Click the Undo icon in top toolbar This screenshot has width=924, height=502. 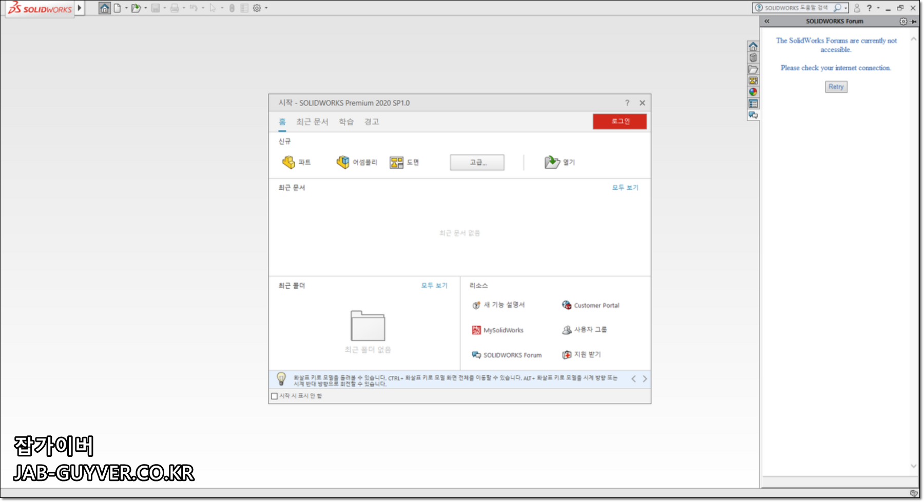(194, 8)
